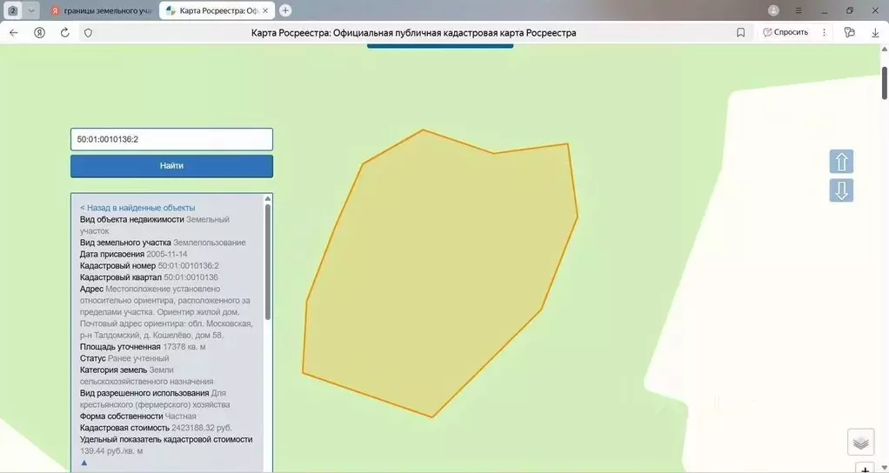Open the user profile avatar icon

coord(773,10)
